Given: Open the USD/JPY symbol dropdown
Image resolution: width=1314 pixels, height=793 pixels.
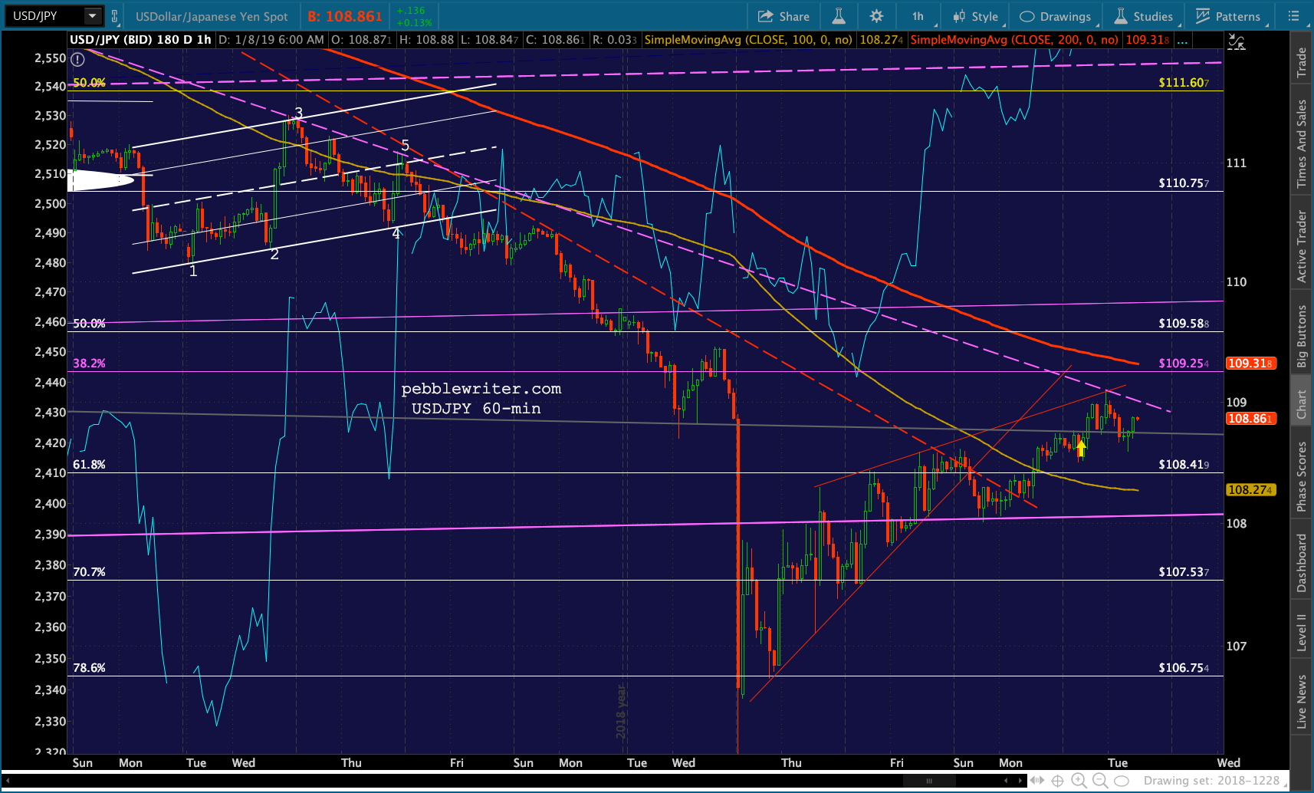Looking at the screenshot, I should click(92, 16).
